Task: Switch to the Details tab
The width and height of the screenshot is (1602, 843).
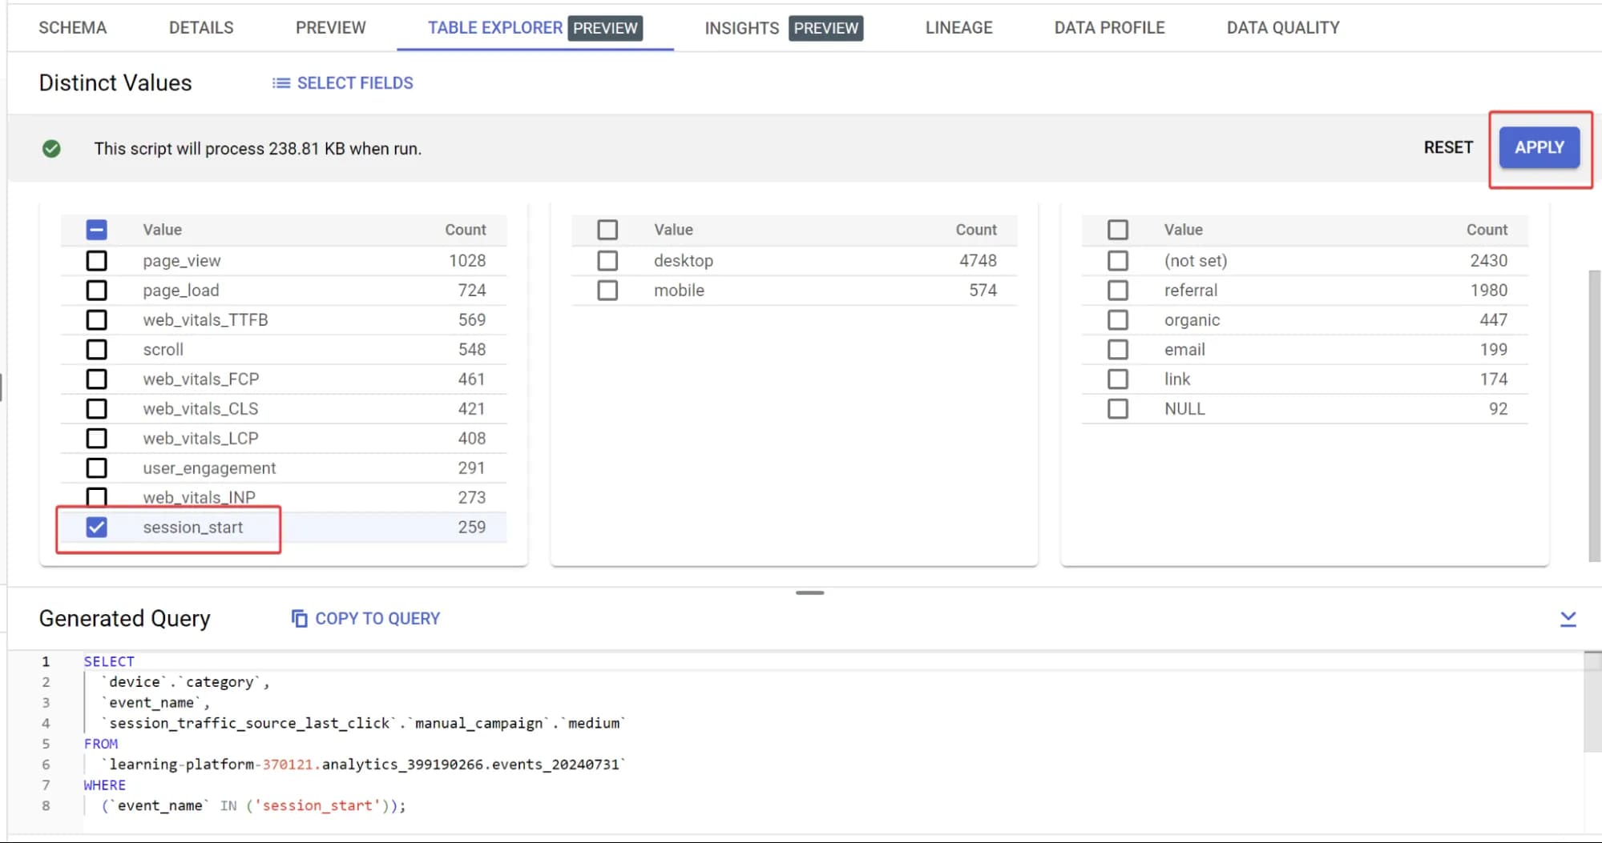Action: [x=201, y=28]
